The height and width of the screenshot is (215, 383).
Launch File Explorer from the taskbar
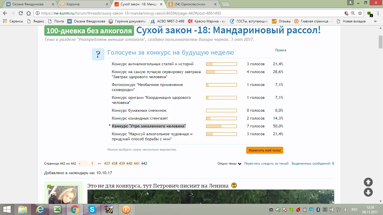[22, 209]
